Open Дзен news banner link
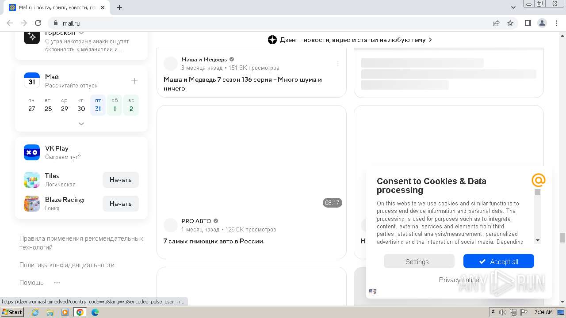 (x=350, y=40)
